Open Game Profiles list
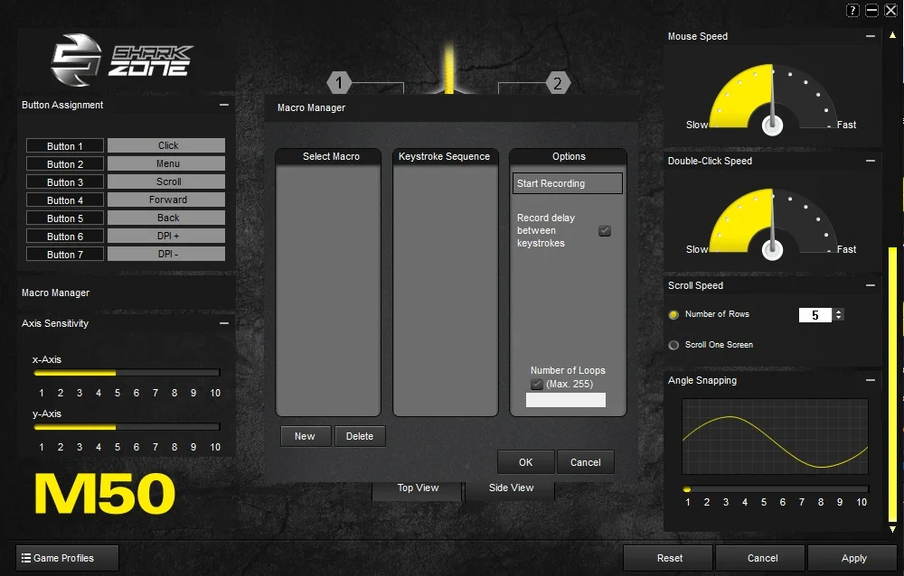904x576 pixels. [x=68, y=558]
